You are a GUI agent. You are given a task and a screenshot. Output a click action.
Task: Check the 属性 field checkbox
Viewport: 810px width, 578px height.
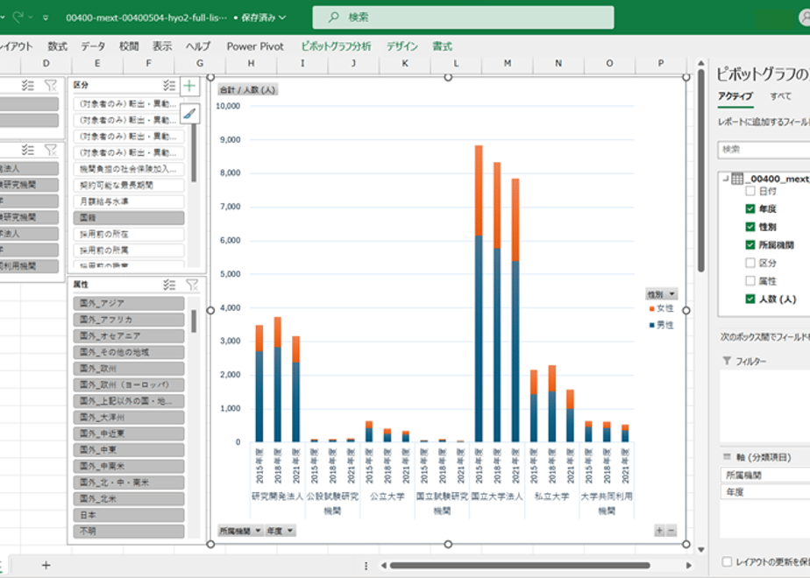coord(750,281)
